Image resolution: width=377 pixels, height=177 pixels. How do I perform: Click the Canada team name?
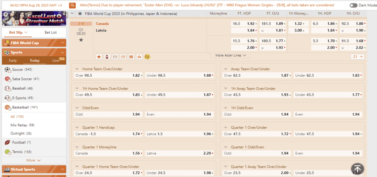102,24
